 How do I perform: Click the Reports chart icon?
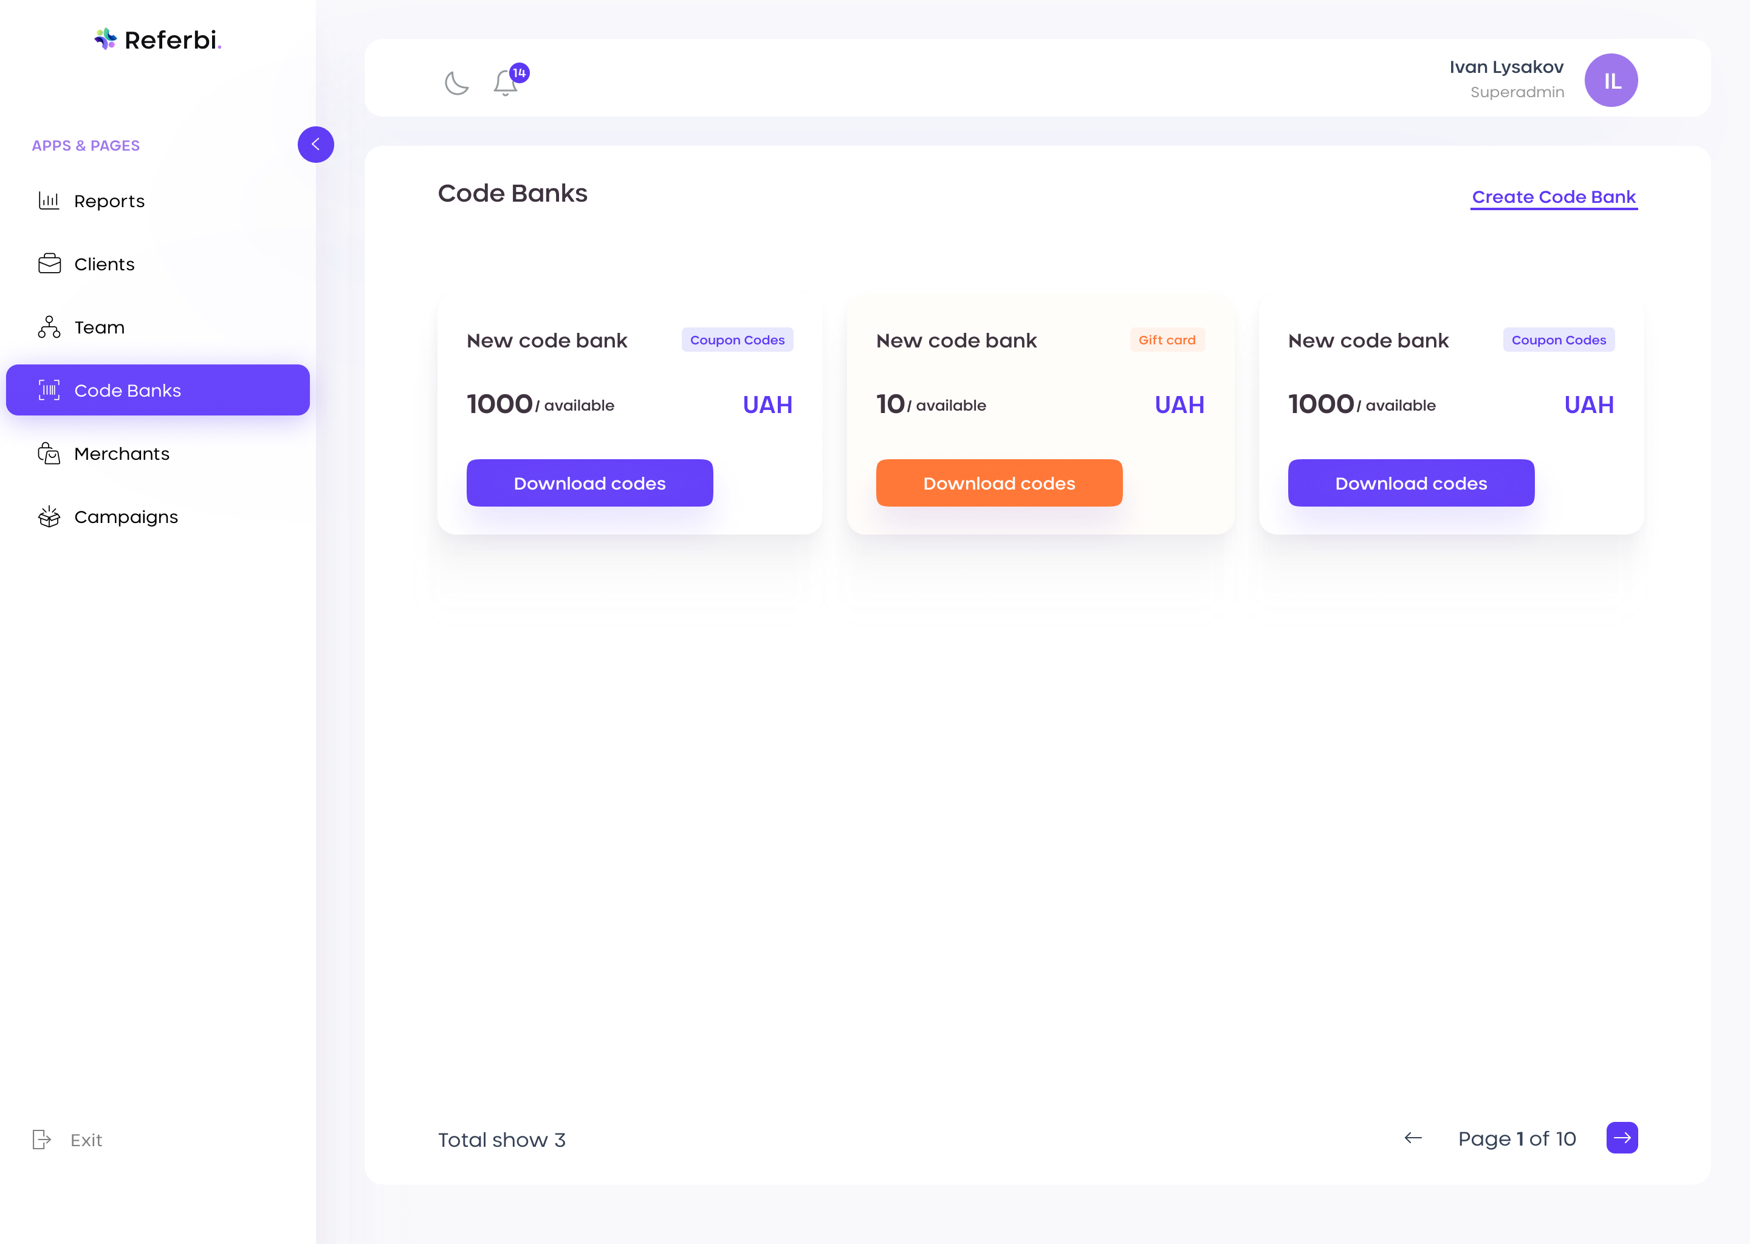49,200
